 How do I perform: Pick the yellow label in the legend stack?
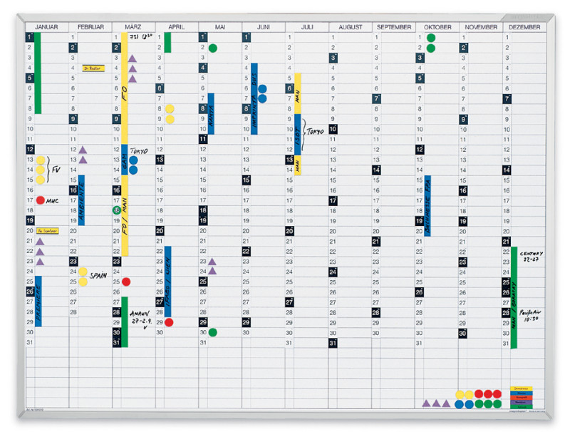tap(521, 390)
